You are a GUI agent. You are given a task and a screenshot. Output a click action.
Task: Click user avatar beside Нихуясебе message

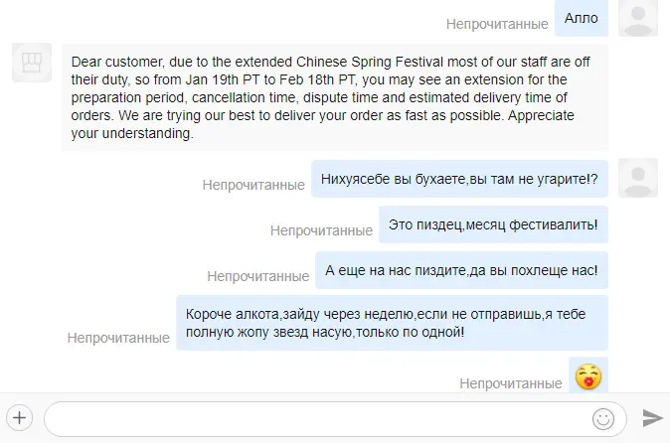pos(638,178)
